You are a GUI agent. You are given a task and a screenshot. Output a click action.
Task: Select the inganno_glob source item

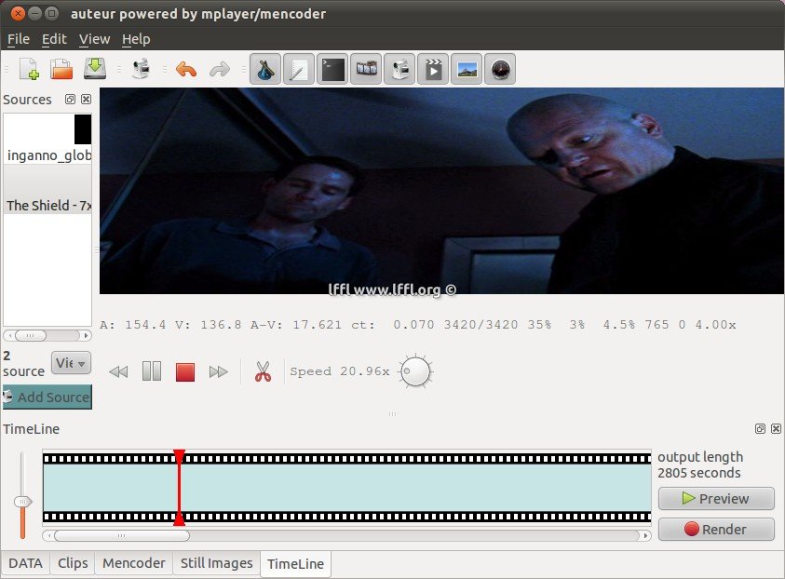pyautogui.click(x=47, y=139)
